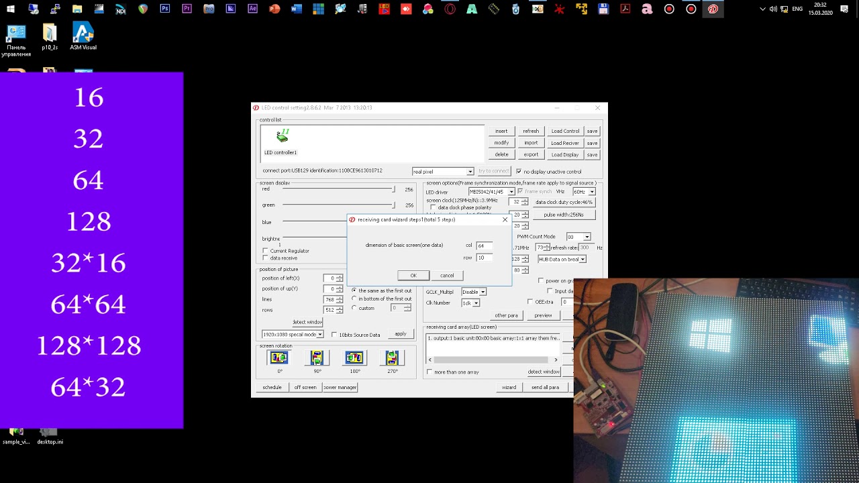
Task: Click the col input field
Action: coord(485,246)
